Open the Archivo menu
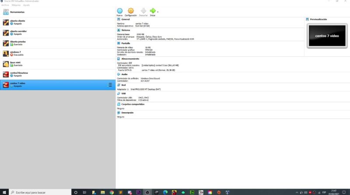Viewport: 350px width, 195px height. click(5, 5)
